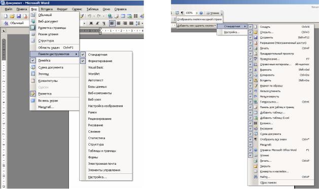Open the Файл menu

pos(9,9)
